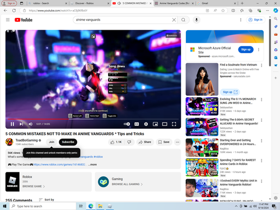Viewport: 280px width, 210px height.
Task: Browse all gaming card
Action: [x=138, y=181]
